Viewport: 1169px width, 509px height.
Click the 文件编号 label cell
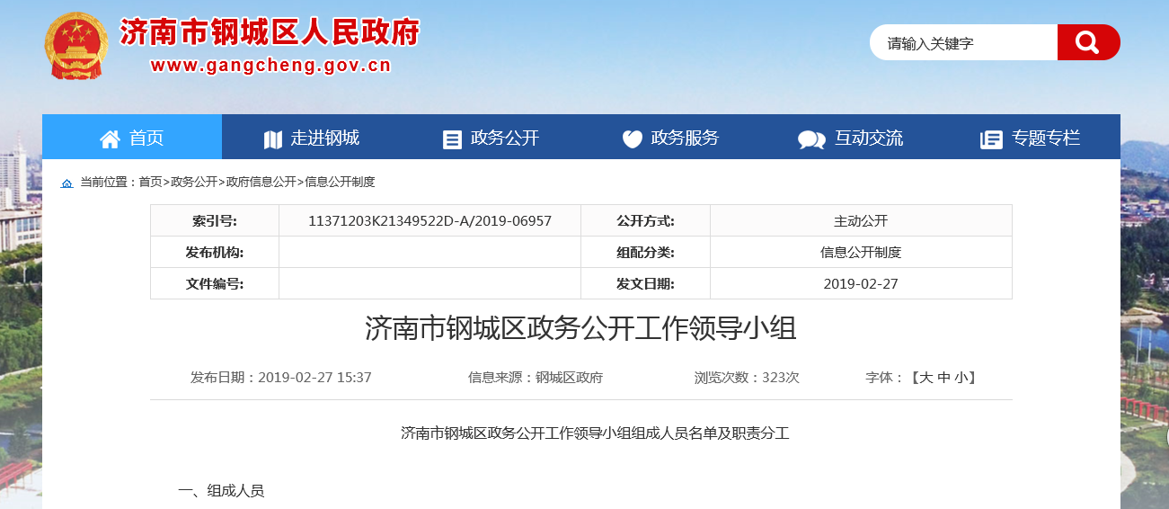[215, 283]
